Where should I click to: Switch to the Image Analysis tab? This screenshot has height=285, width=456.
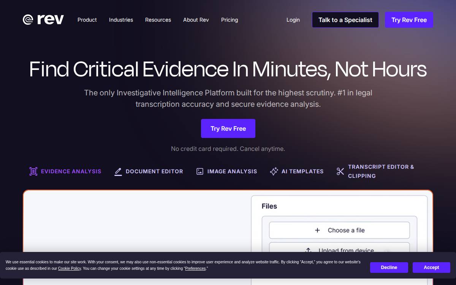(x=226, y=171)
